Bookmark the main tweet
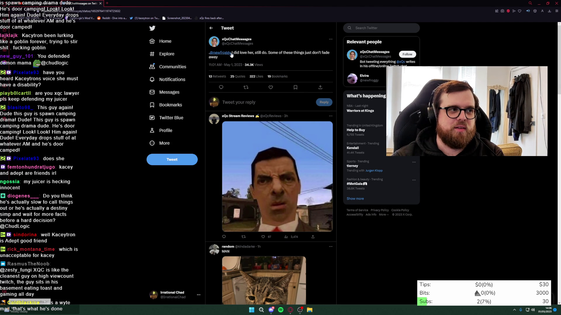Viewport: 561px width, 315px height. pyautogui.click(x=295, y=87)
